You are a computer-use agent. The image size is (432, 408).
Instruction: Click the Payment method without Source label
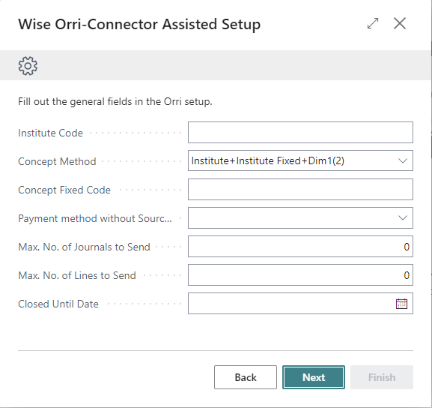(95, 219)
